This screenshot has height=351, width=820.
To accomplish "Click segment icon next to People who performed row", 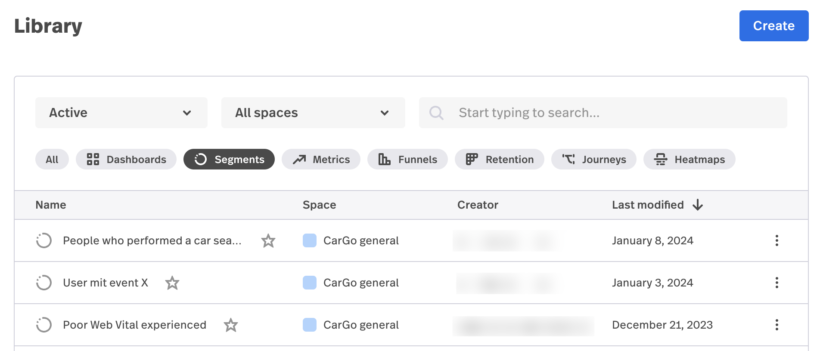I will coord(44,240).
